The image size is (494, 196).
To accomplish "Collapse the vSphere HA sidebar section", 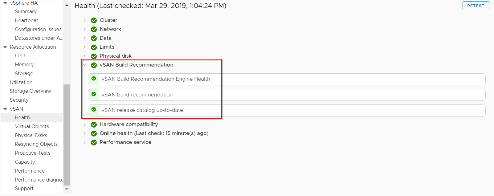I will click(5, 3).
